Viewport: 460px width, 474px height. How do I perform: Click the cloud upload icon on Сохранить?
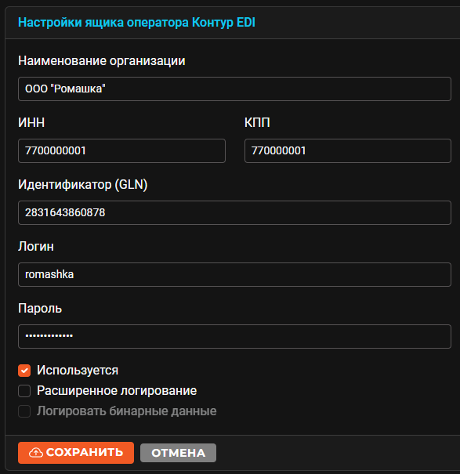point(36,453)
